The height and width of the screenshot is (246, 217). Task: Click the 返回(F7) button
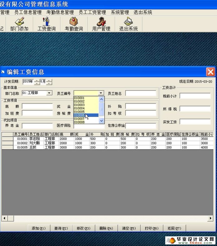coord(174,228)
